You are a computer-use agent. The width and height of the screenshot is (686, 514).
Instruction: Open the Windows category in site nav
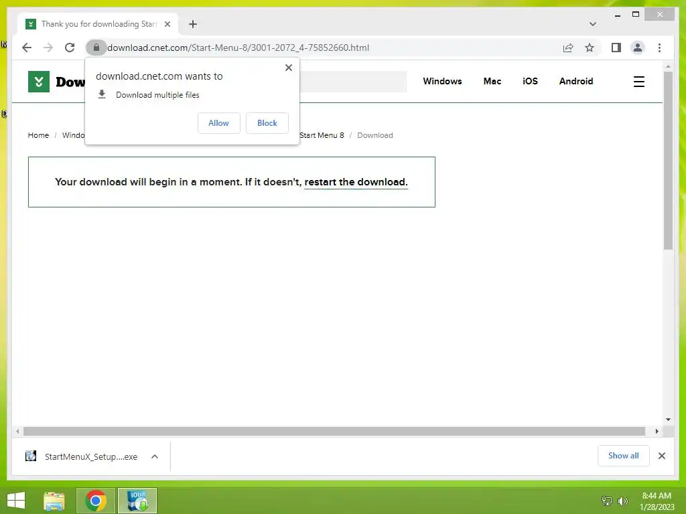coord(442,81)
